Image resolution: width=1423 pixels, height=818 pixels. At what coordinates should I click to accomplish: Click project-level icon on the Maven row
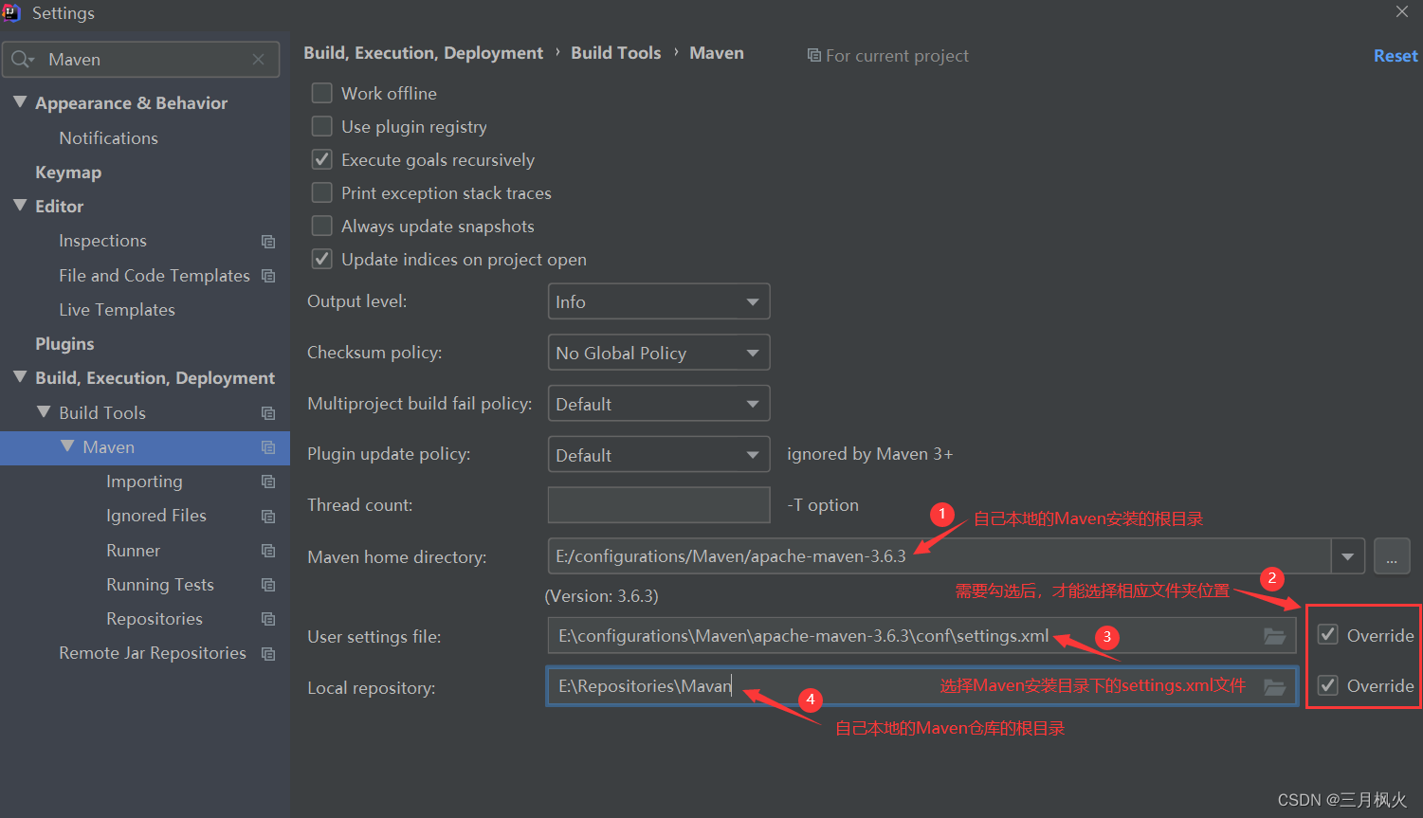tap(268, 447)
